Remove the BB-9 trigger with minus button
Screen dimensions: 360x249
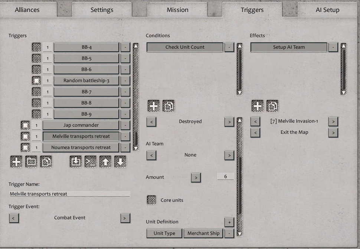[x=125, y=114]
